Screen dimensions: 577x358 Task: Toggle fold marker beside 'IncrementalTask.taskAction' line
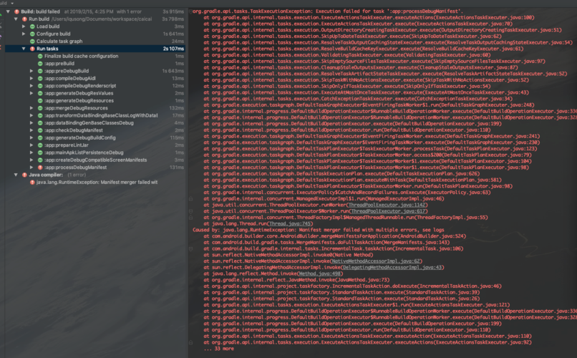(x=190, y=248)
